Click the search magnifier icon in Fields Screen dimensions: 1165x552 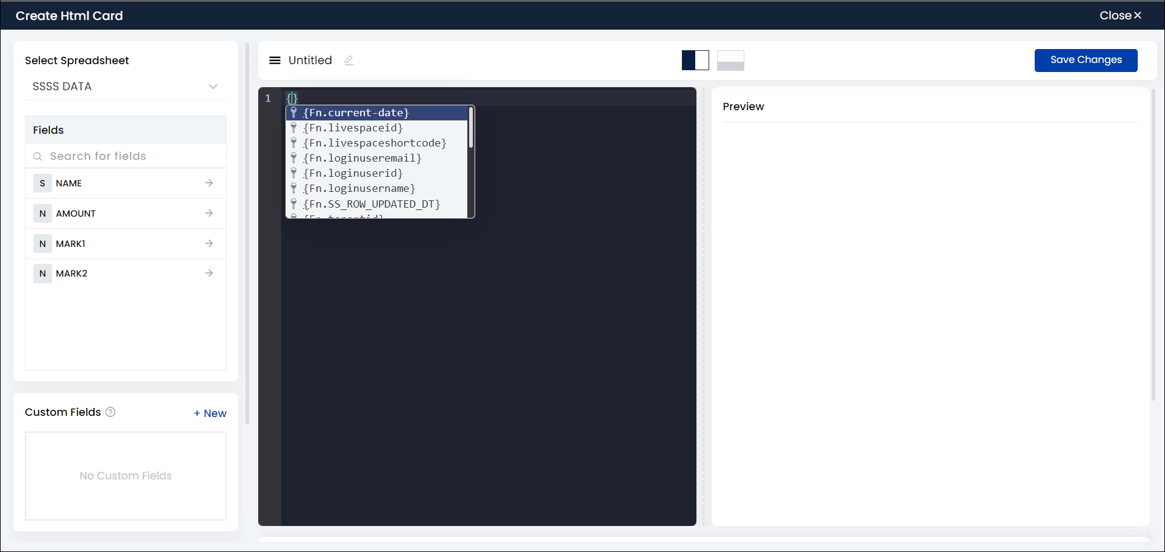tap(38, 157)
